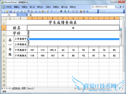This screenshot has width=126, height=94.
Task: Open the 窗口(W) menu
Action: pyautogui.click(x=64, y=7)
